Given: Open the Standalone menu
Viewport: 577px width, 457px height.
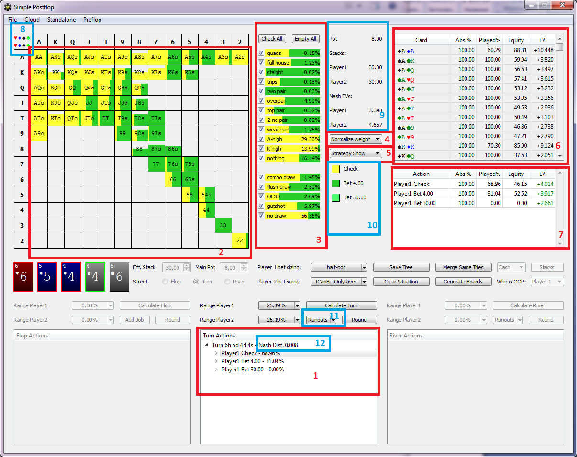Looking at the screenshot, I should pos(61,20).
